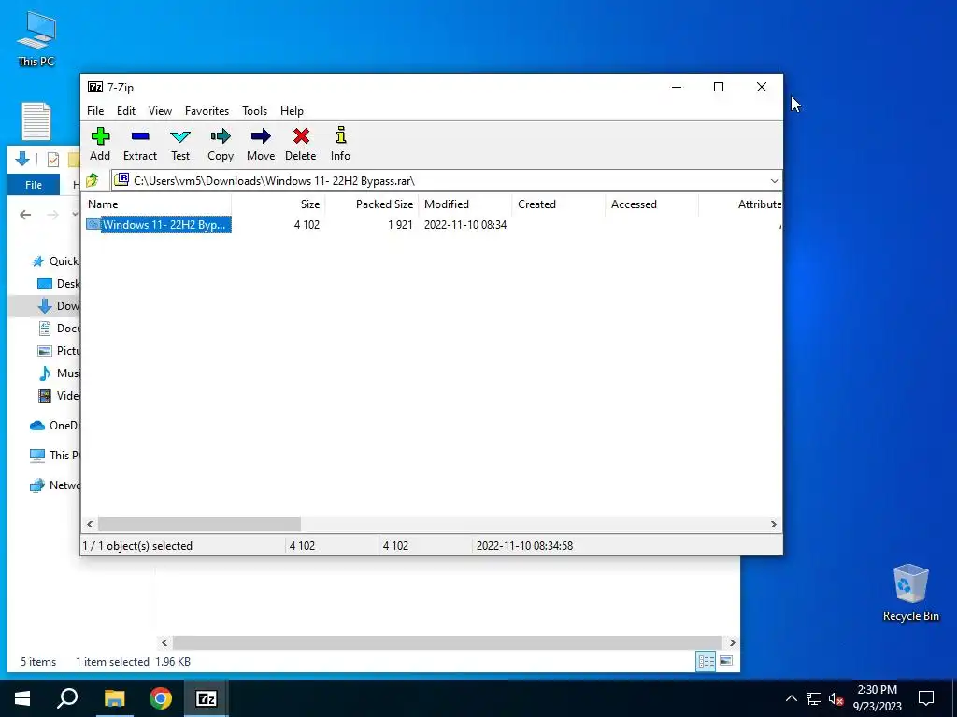Click the blue down-arrow icon in Explorer title bar
This screenshot has width=957, height=717.
(x=22, y=159)
